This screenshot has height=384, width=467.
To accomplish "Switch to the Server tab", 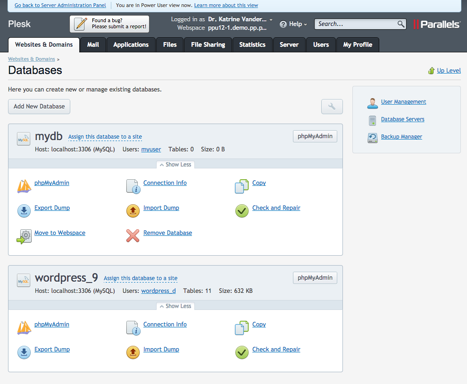I will point(289,45).
